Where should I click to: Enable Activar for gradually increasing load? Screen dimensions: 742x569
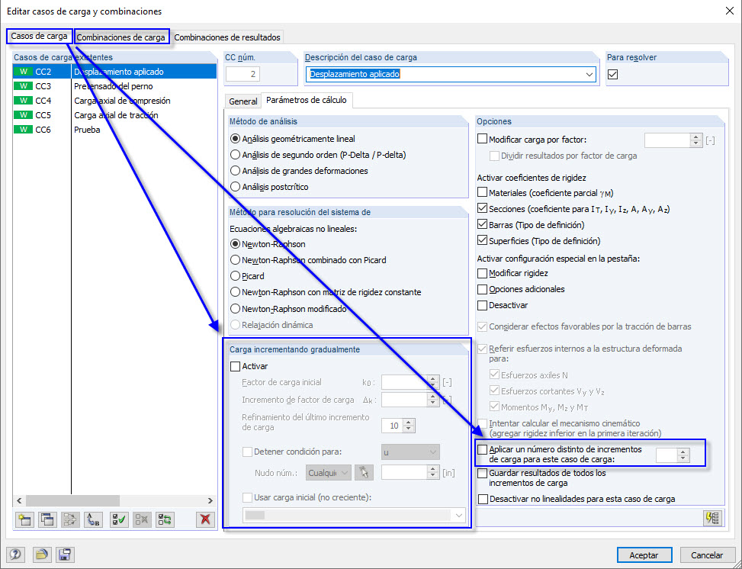pyautogui.click(x=235, y=366)
